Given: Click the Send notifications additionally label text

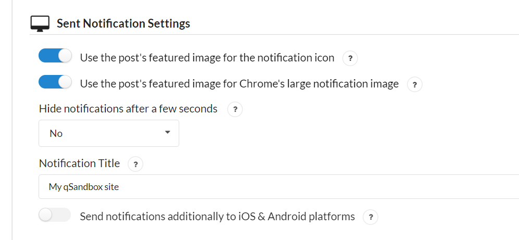Looking at the screenshot, I should 217,217.
